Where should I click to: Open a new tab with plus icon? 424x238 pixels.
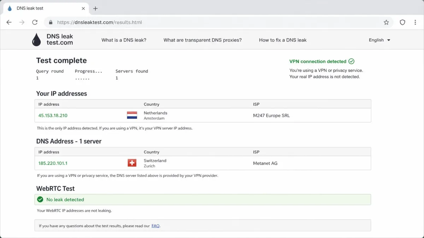(x=95, y=8)
